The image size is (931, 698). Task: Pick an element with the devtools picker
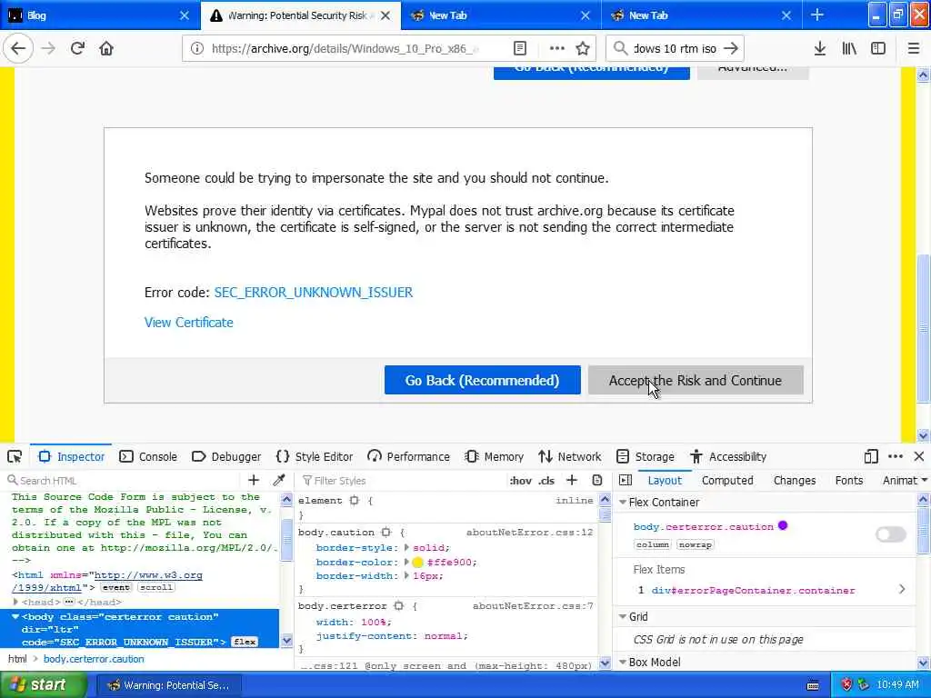(x=15, y=456)
